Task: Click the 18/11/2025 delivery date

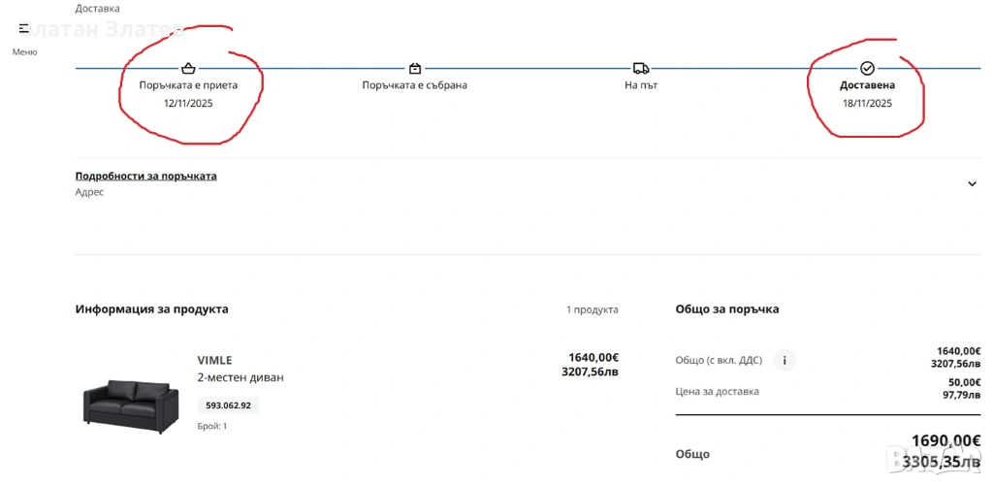Action: (x=867, y=103)
